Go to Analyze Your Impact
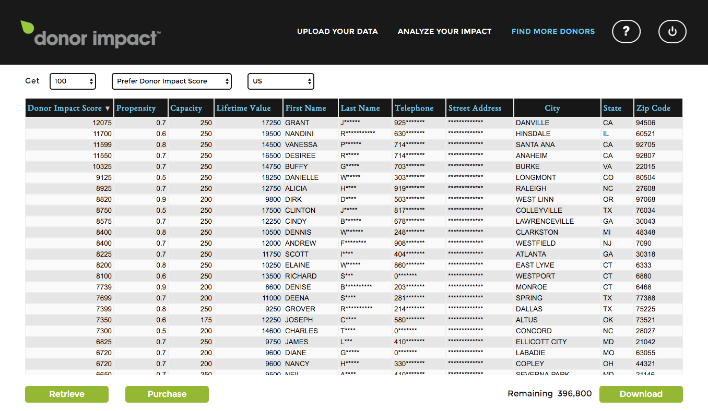 tap(444, 31)
